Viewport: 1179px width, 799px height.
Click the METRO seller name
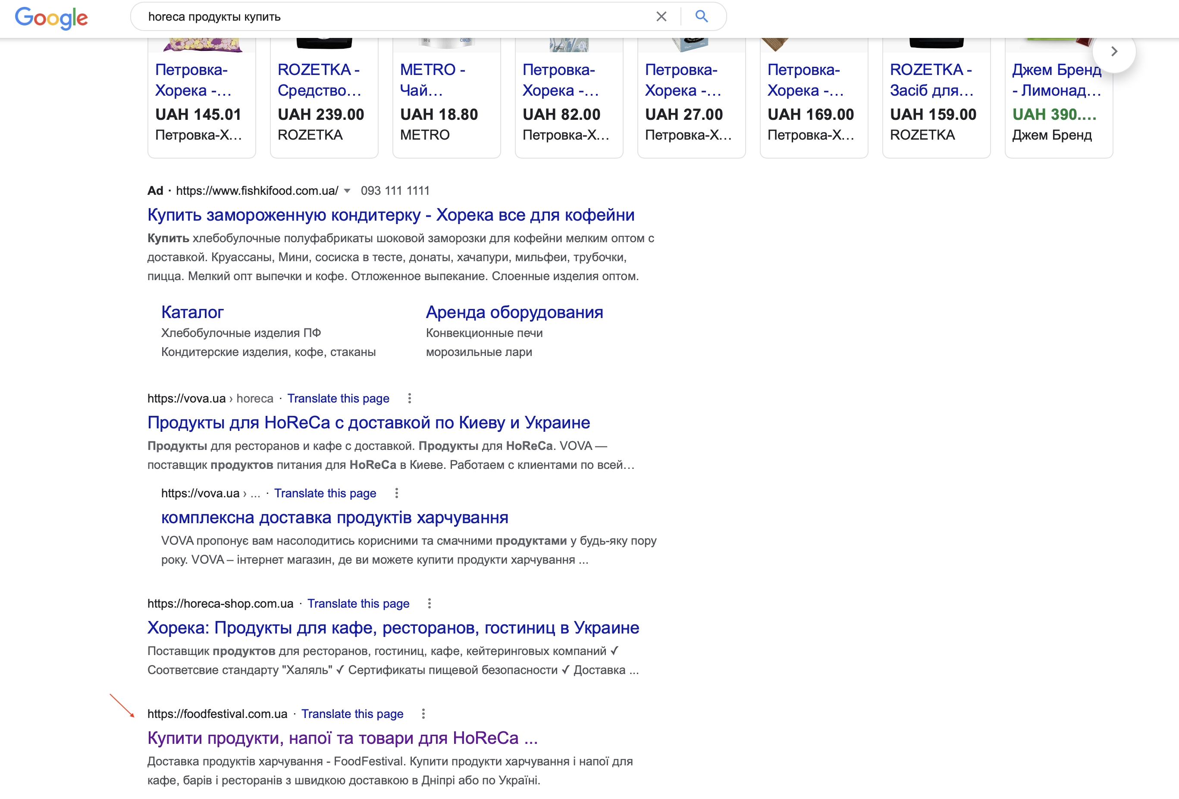tap(425, 135)
